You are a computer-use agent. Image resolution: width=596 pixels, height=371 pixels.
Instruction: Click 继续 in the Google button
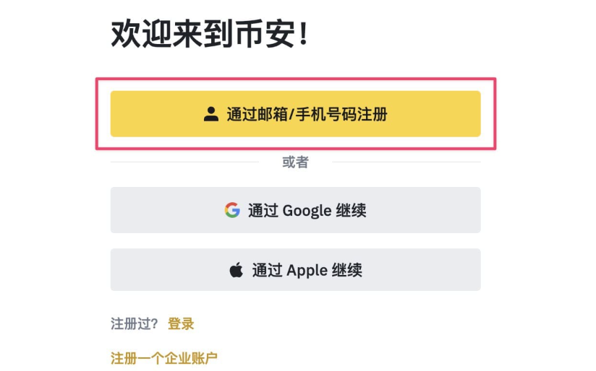click(351, 211)
